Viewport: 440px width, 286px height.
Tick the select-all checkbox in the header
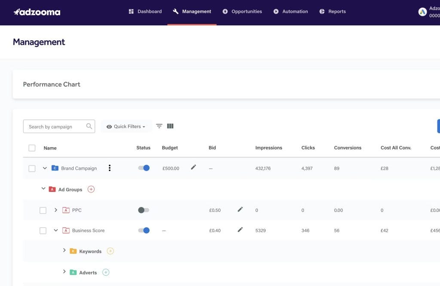(32, 148)
